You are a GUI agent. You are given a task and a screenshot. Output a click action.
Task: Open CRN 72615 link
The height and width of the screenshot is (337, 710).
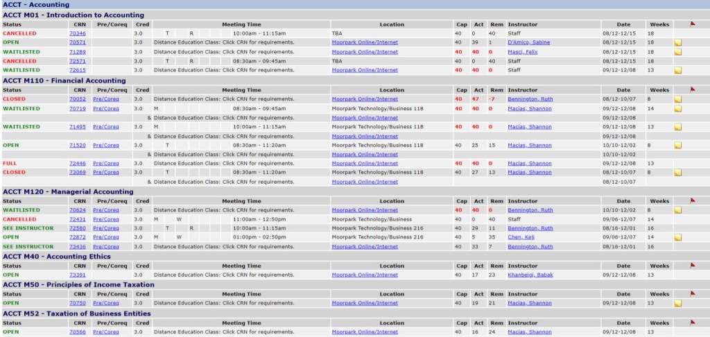(x=78, y=70)
